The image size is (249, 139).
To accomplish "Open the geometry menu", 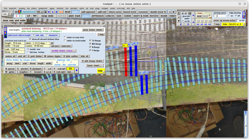I will click(74, 8).
